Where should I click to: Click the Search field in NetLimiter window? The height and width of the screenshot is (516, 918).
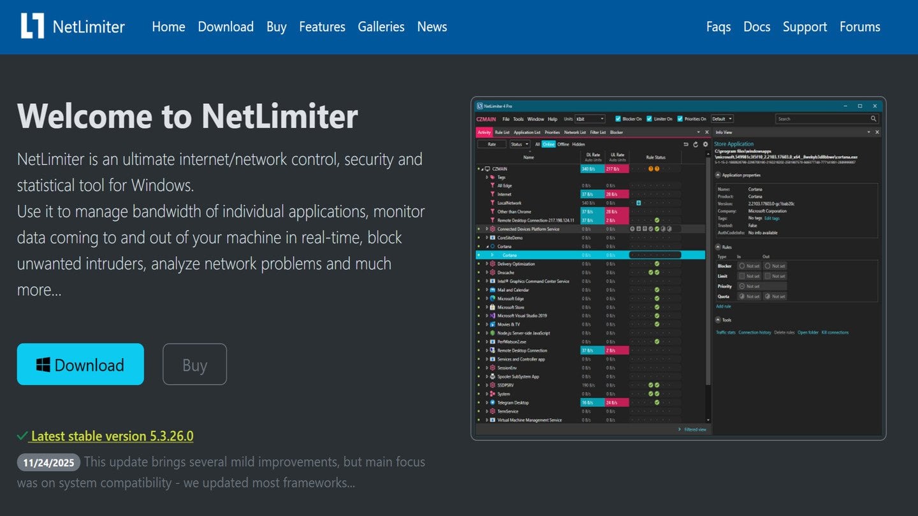coord(821,118)
